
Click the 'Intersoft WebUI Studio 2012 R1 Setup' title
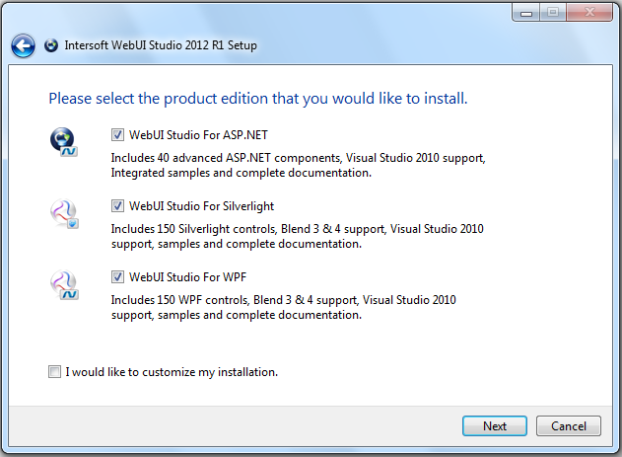tap(161, 45)
